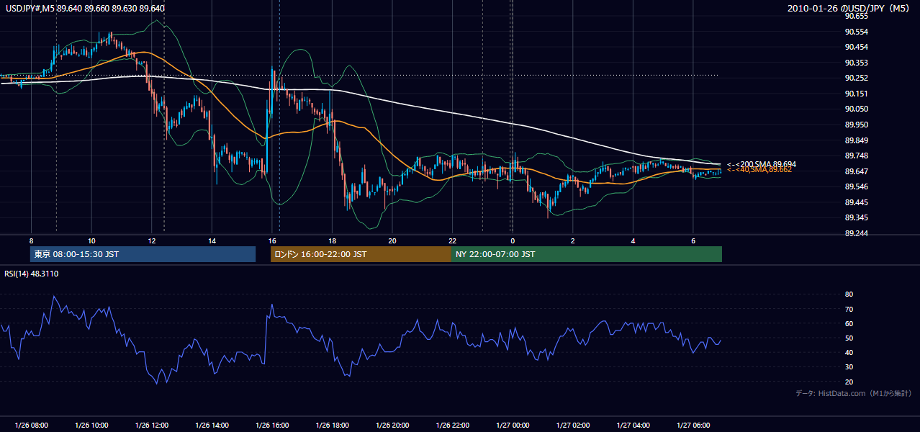Click the RSI 20 level label
Viewport: 920px width, 432px height.
pyautogui.click(x=849, y=382)
